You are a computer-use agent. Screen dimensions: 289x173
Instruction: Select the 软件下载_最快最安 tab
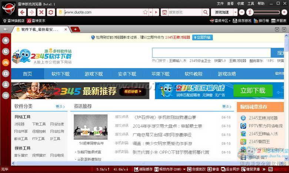39,30
